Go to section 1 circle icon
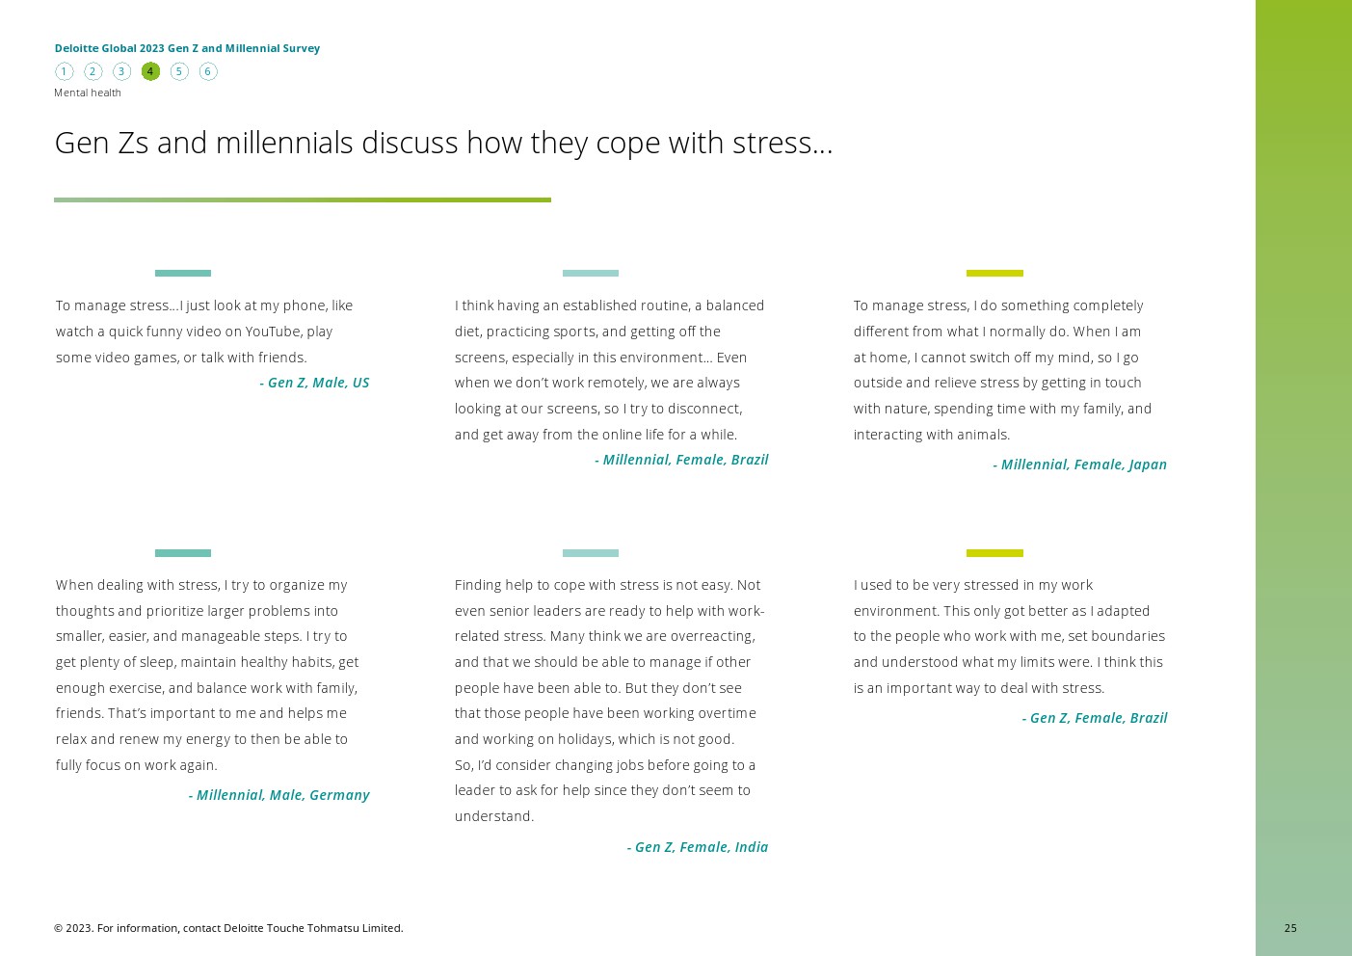Image resolution: width=1352 pixels, height=956 pixels. [x=64, y=71]
